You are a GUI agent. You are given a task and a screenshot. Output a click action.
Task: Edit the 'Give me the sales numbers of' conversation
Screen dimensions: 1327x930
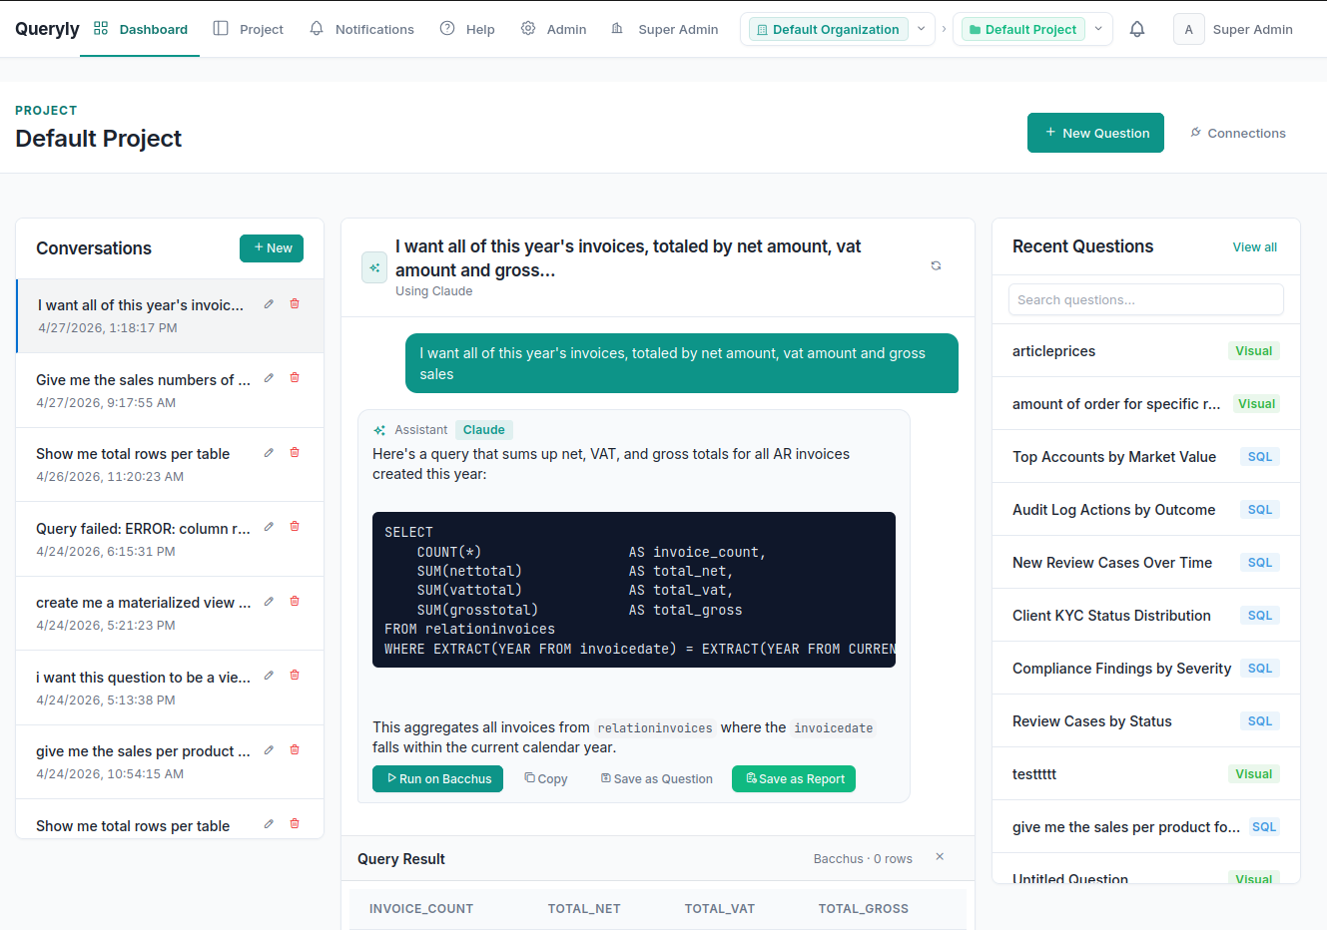269,378
